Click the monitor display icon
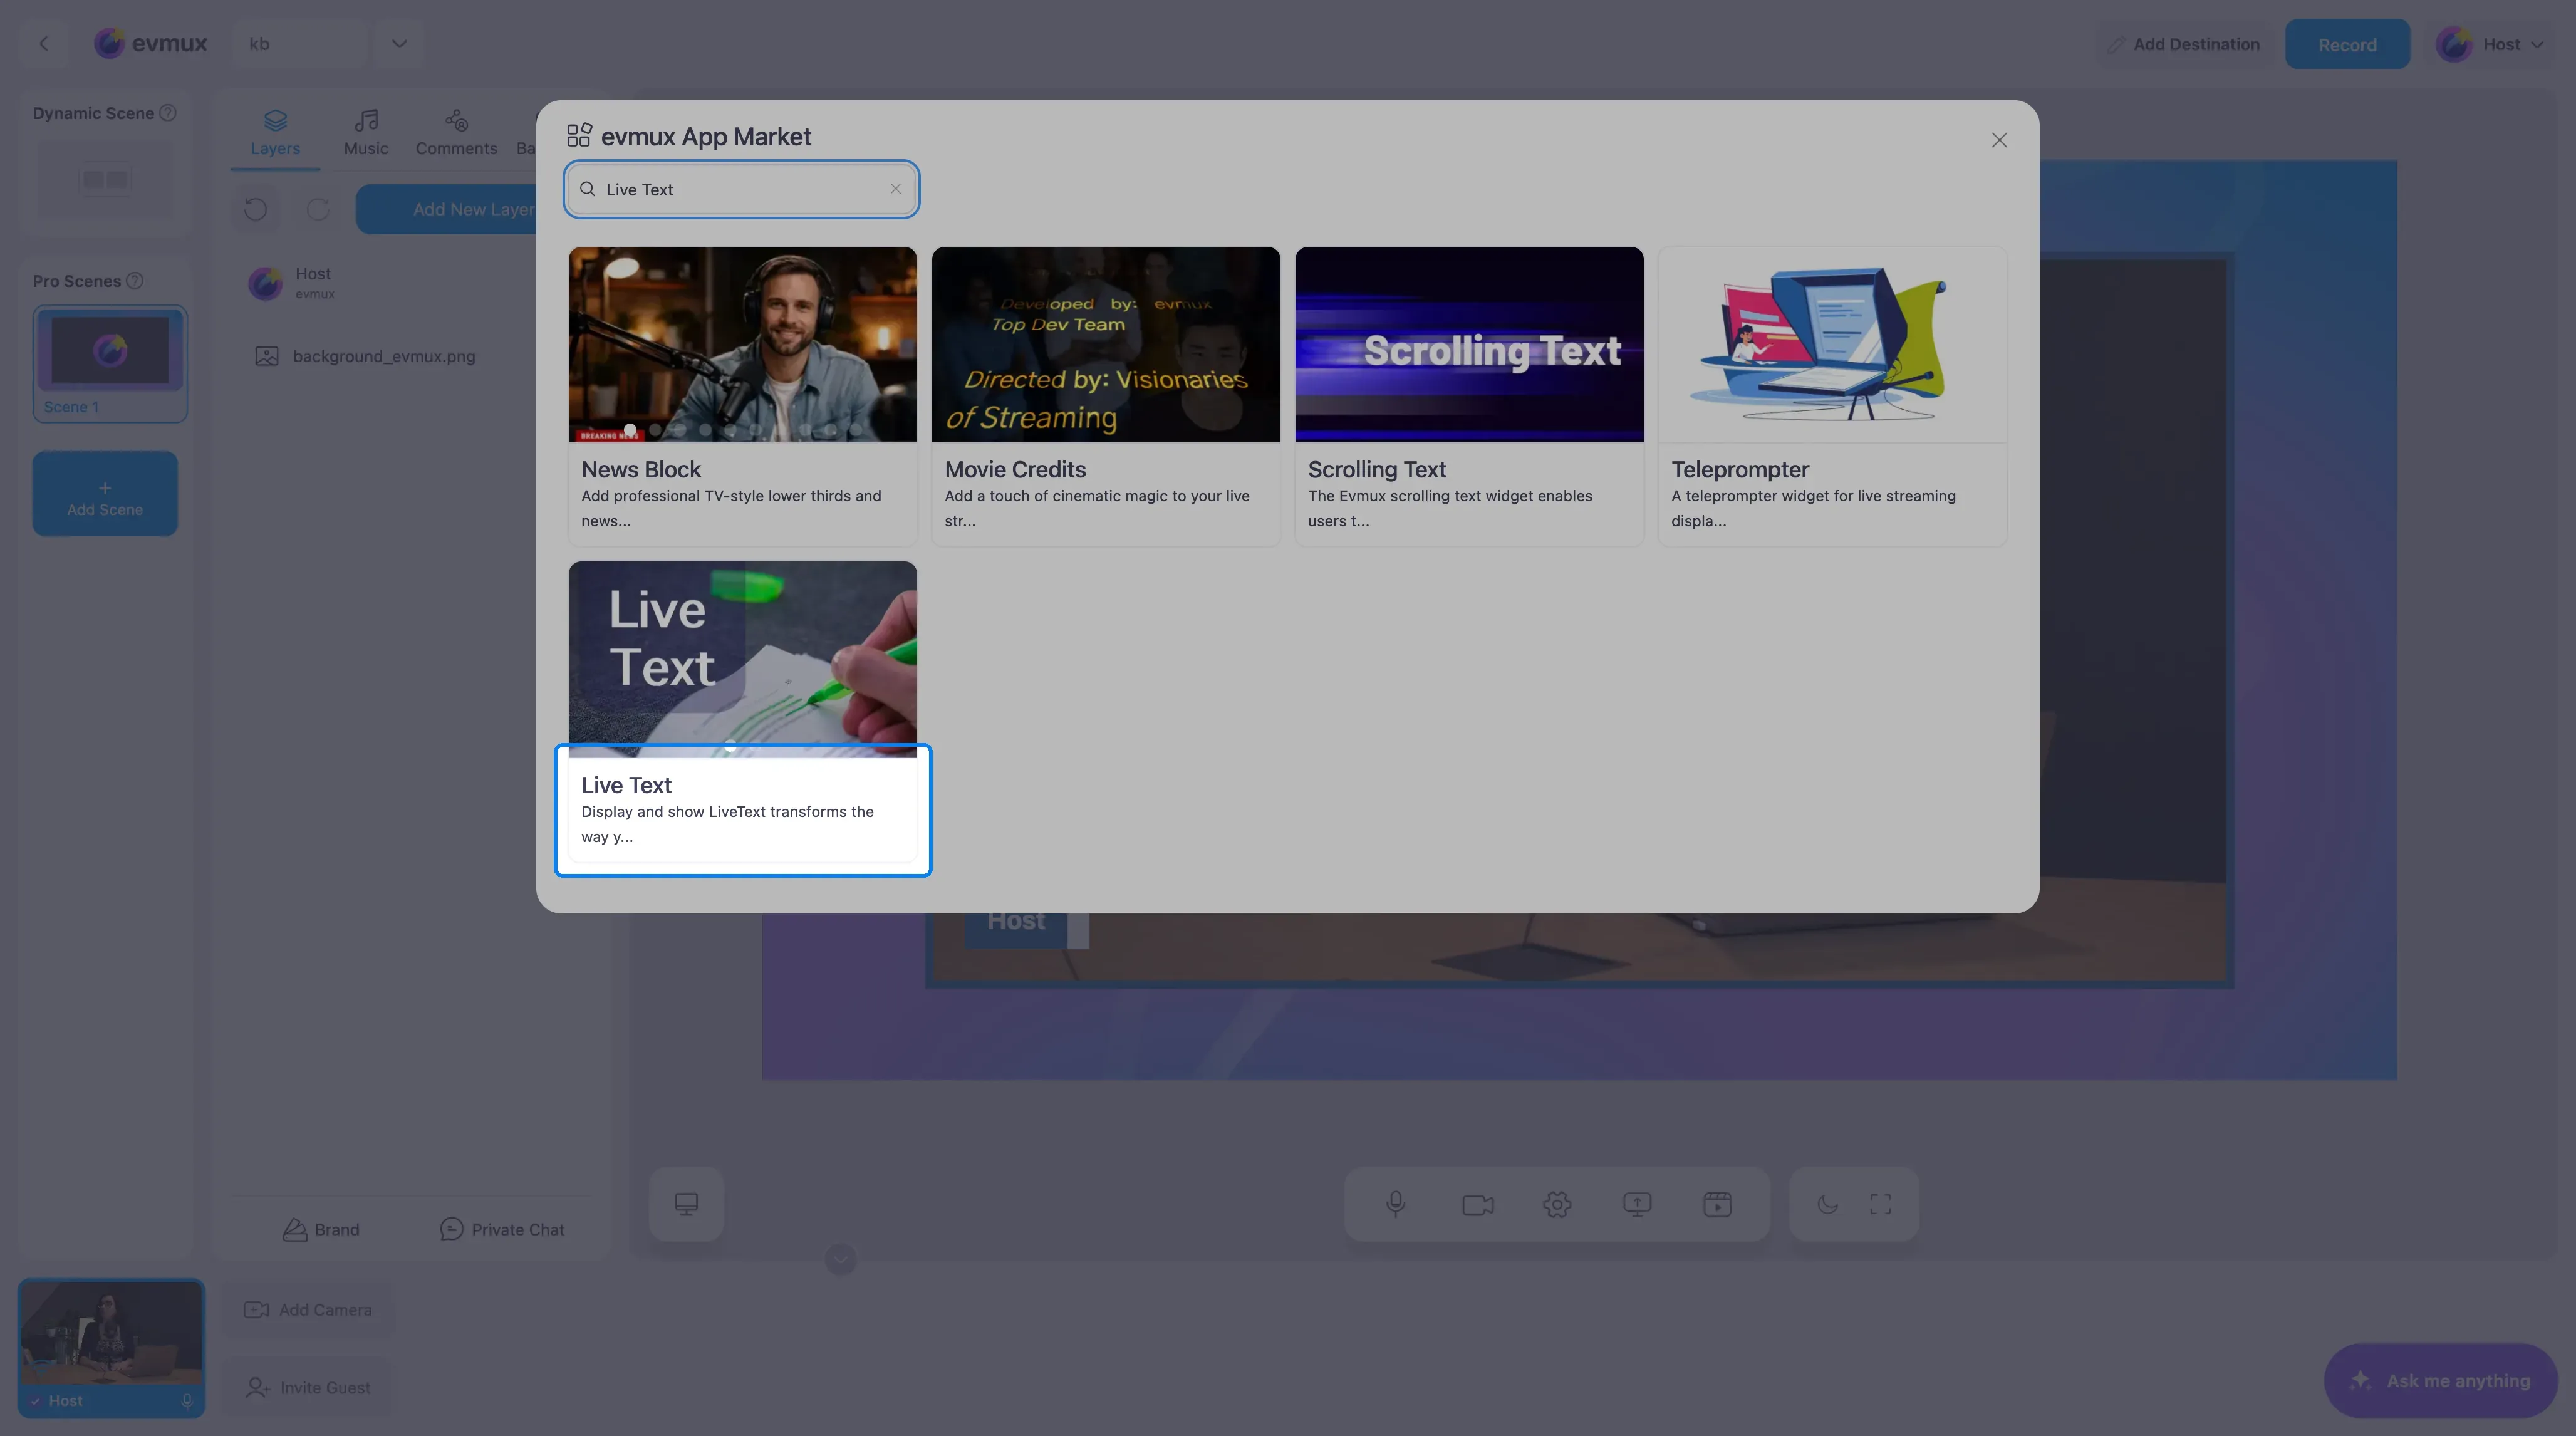Viewport: 2576px width, 1436px height. click(x=686, y=1204)
